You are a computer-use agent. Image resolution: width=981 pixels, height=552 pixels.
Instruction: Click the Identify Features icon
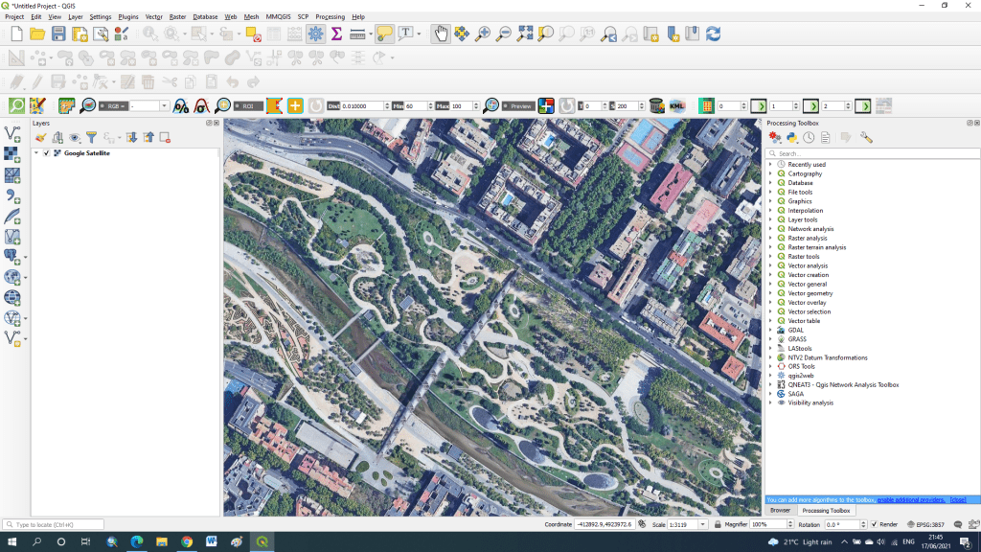(x=148, y=33)
